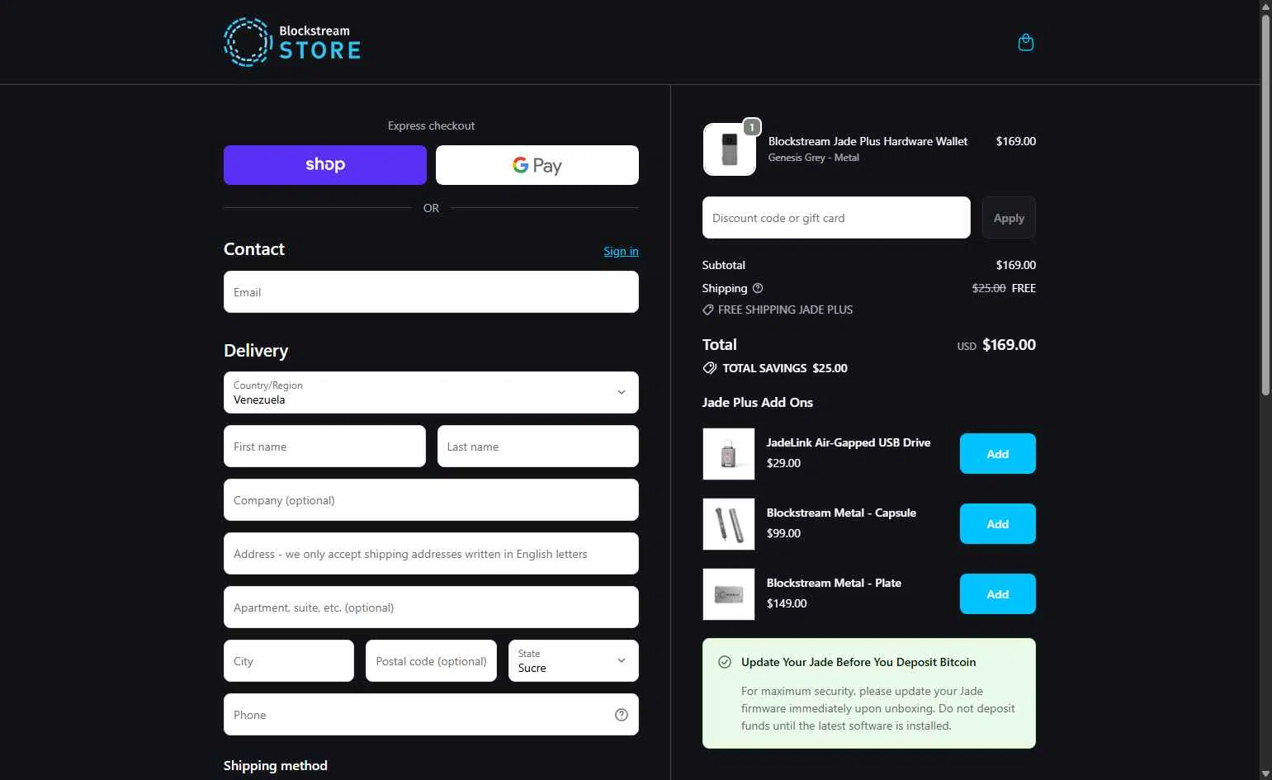The width and height of the screenshot is (1272, 780).
Task: Click into the Last name field
Action: (x=538, y=447)
